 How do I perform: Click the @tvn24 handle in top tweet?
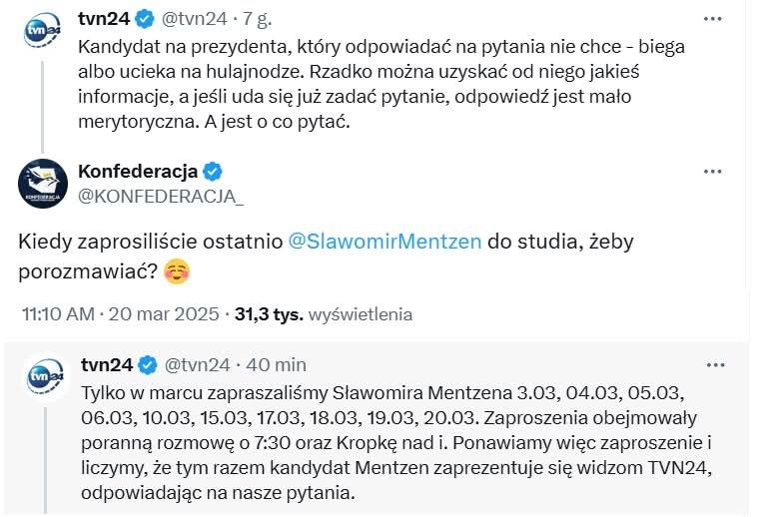click(x=194, y=18)
